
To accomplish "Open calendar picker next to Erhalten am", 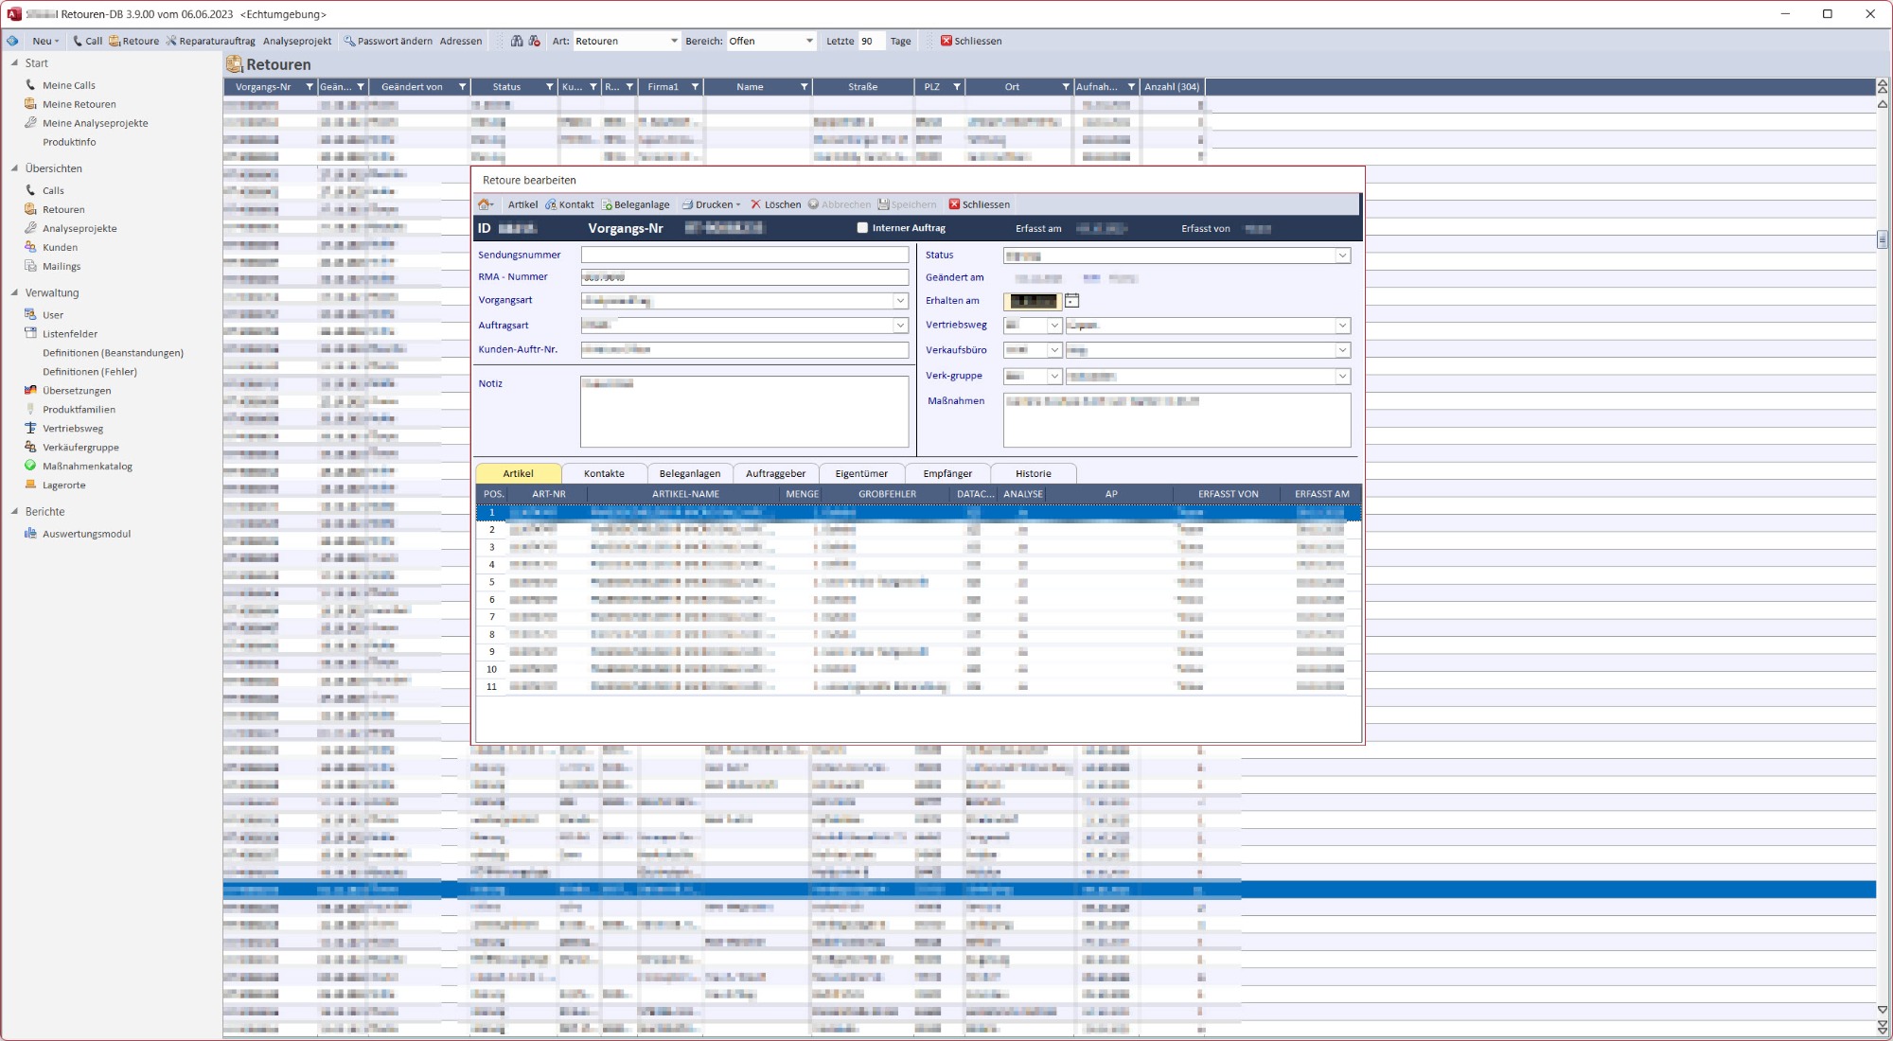I will tap(1071, 301).
